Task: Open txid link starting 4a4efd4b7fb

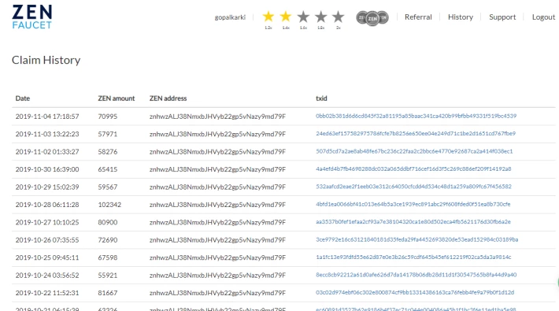Action: point(413,168)
